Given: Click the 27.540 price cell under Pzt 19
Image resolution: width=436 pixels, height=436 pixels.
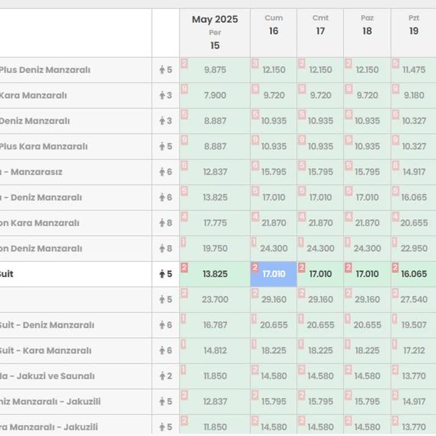Looking at the screenshot, I should [x=414, y=300].
